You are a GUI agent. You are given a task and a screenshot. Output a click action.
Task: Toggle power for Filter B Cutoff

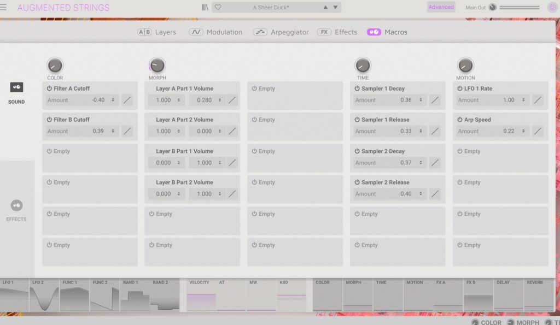tap(49, 120)
